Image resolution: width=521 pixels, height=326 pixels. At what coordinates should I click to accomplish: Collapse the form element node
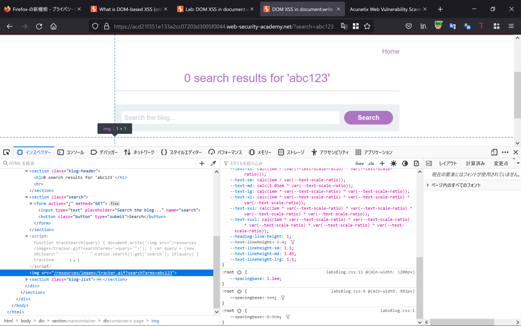point(30,204)
